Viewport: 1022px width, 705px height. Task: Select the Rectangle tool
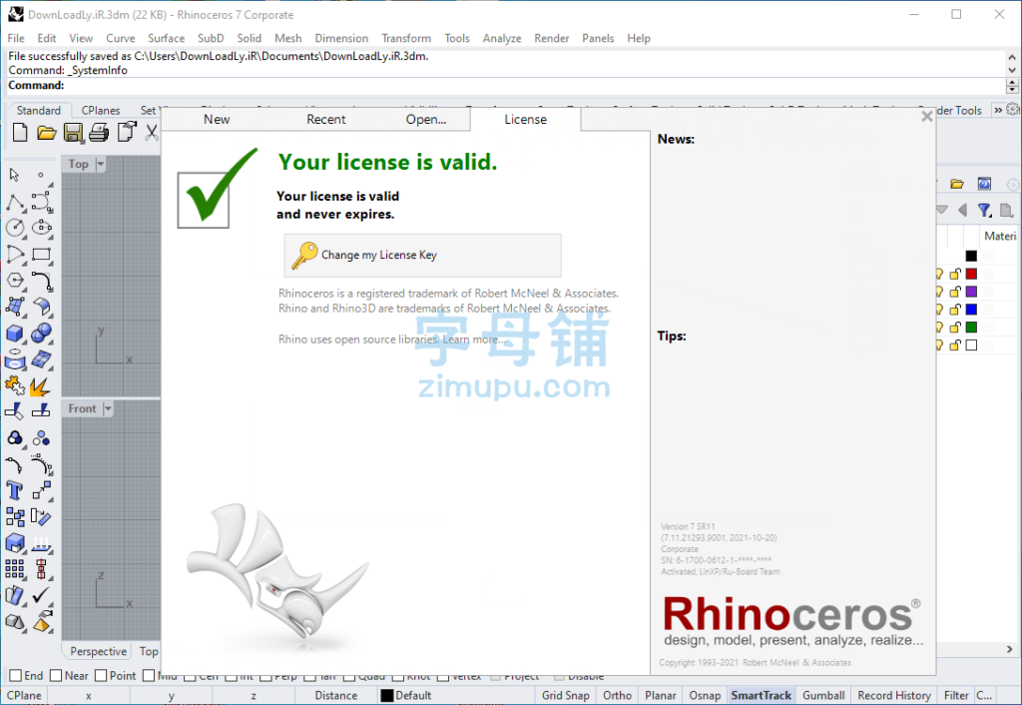[x=42, y=255]
